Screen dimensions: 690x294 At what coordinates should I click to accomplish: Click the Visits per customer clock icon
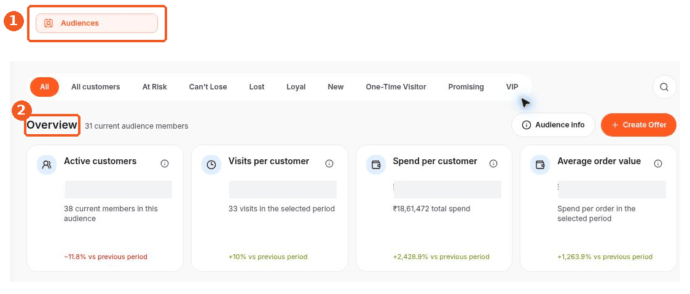click(x=211, y=165)
